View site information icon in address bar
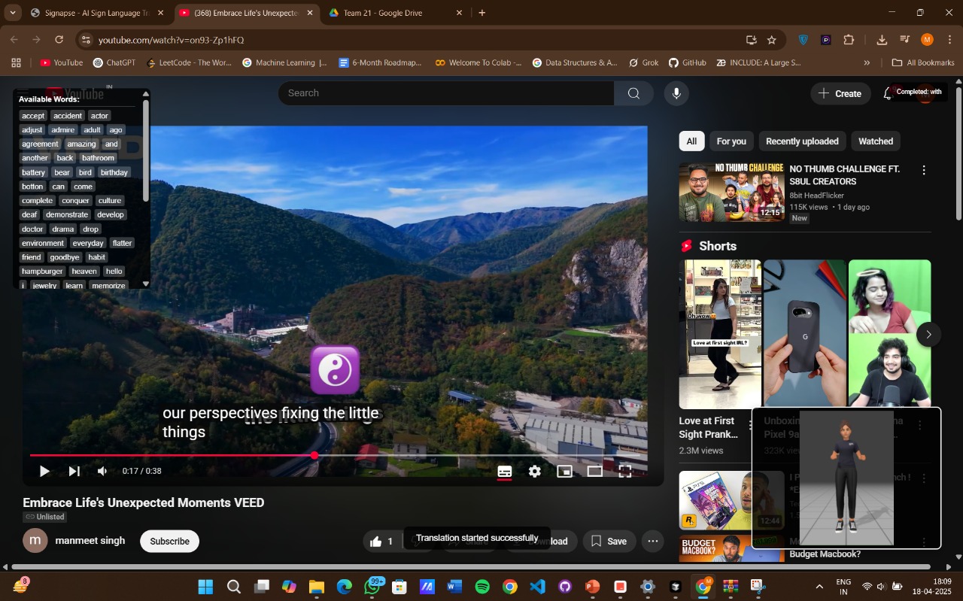 [x=86, y=40]
